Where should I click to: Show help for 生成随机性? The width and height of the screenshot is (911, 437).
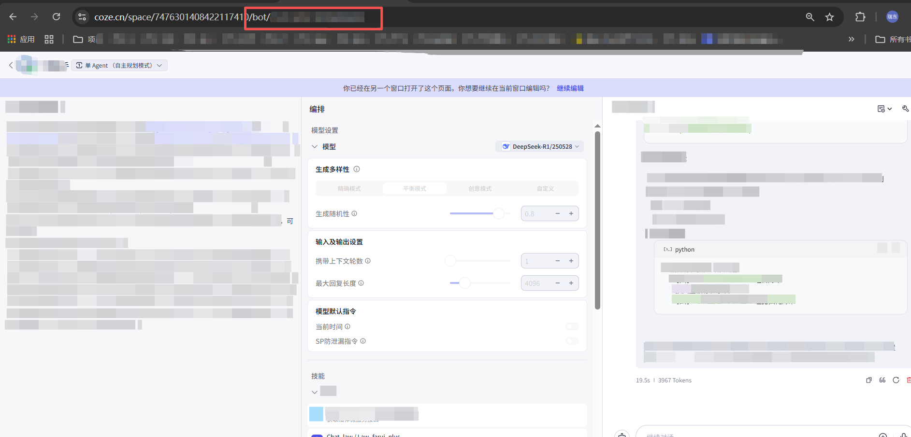tap(354, 213)
